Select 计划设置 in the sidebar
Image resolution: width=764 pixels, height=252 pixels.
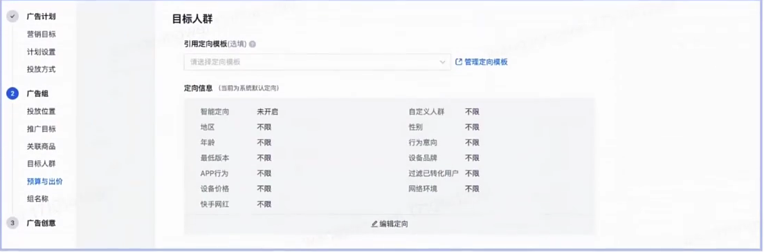41,52
